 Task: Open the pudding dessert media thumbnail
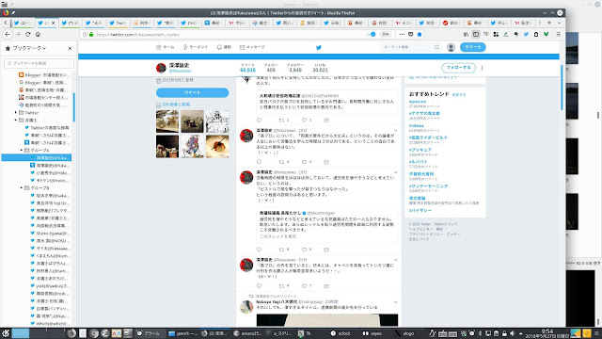click(217, 147)
